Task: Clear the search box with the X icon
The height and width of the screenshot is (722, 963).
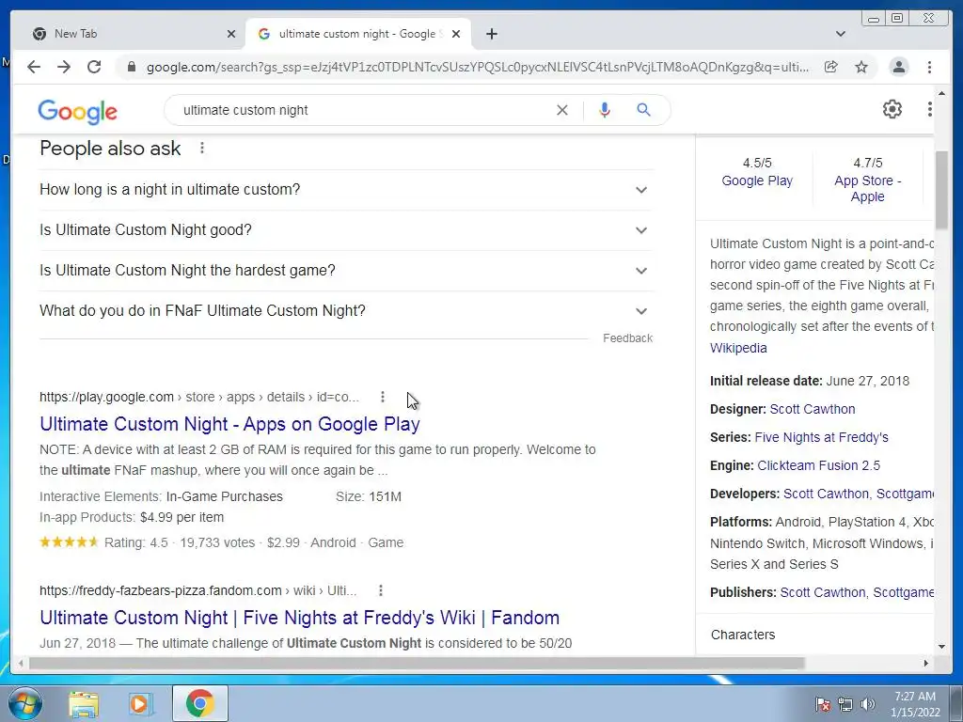Action: pyautogui.click(x=562, y=110)
